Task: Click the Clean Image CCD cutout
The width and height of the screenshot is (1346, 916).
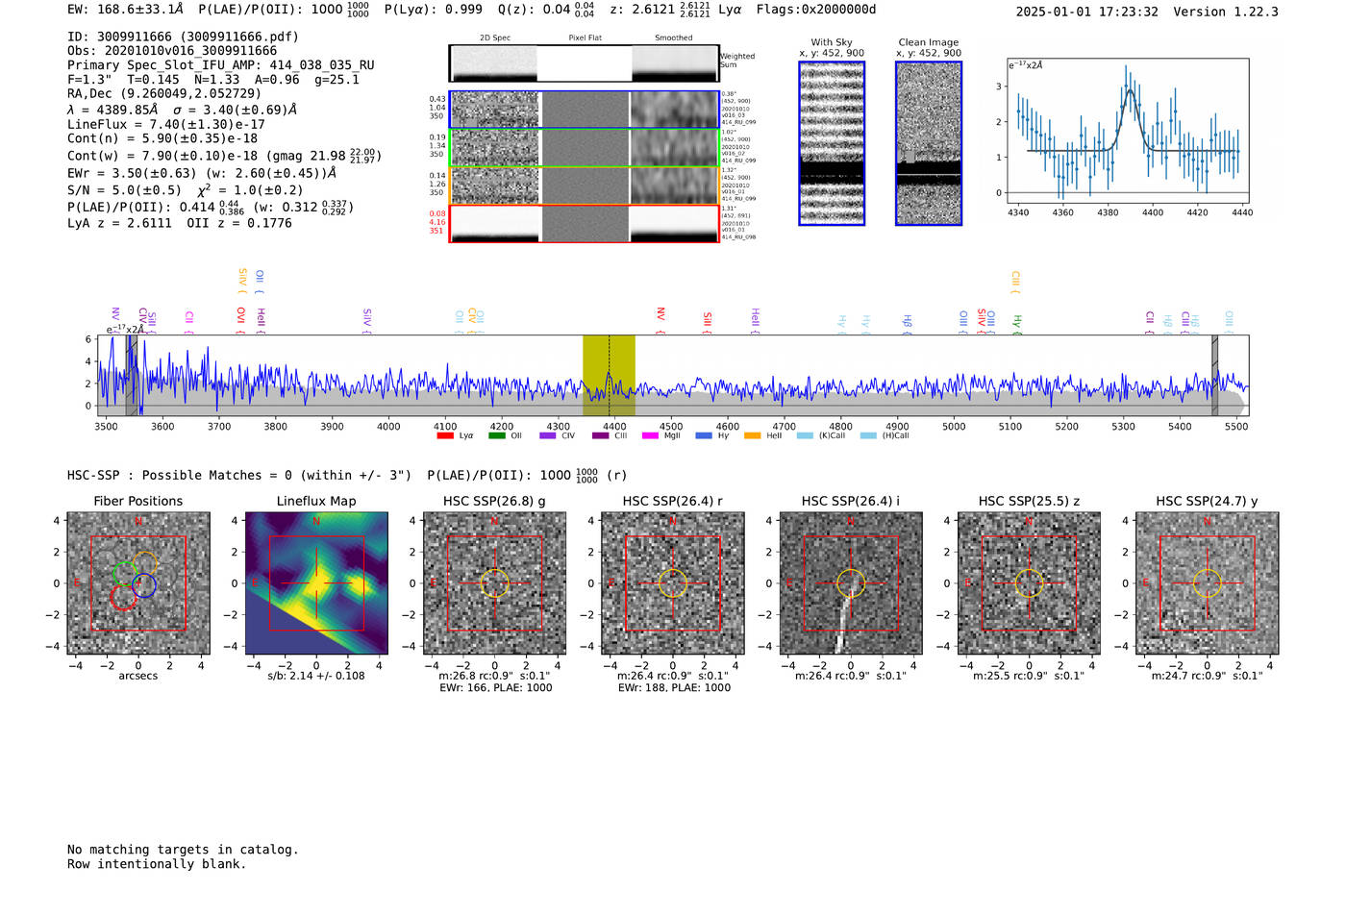Action: click(929, 143)
